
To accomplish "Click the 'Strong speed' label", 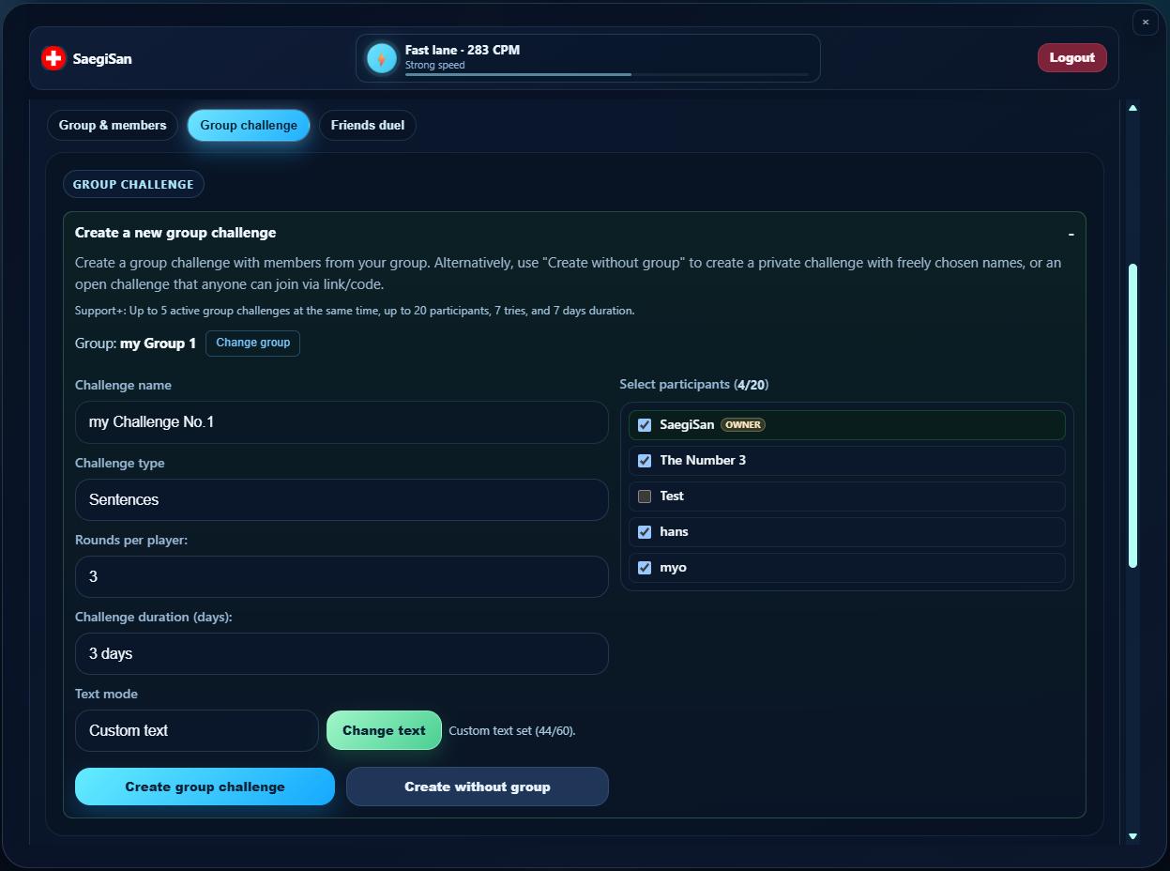I will (435, 66).
